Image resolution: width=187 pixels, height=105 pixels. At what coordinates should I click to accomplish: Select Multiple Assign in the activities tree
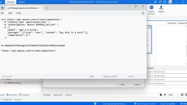coord(14,83)
